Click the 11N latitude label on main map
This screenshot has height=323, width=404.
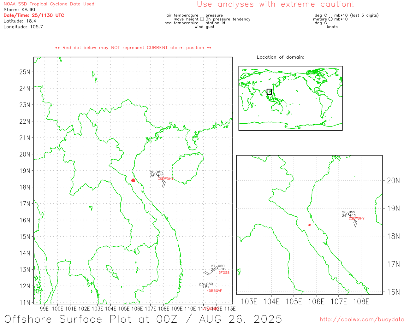pos(25,302)
